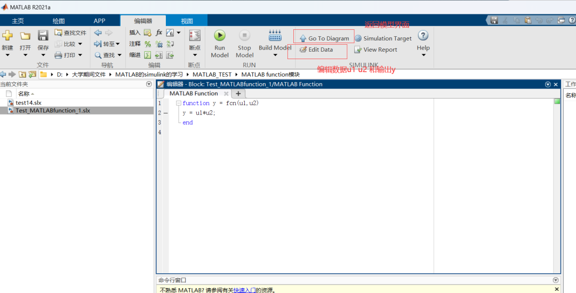Click the Help question mark icon
The image size is (576, 293).
tap(423, 36)
